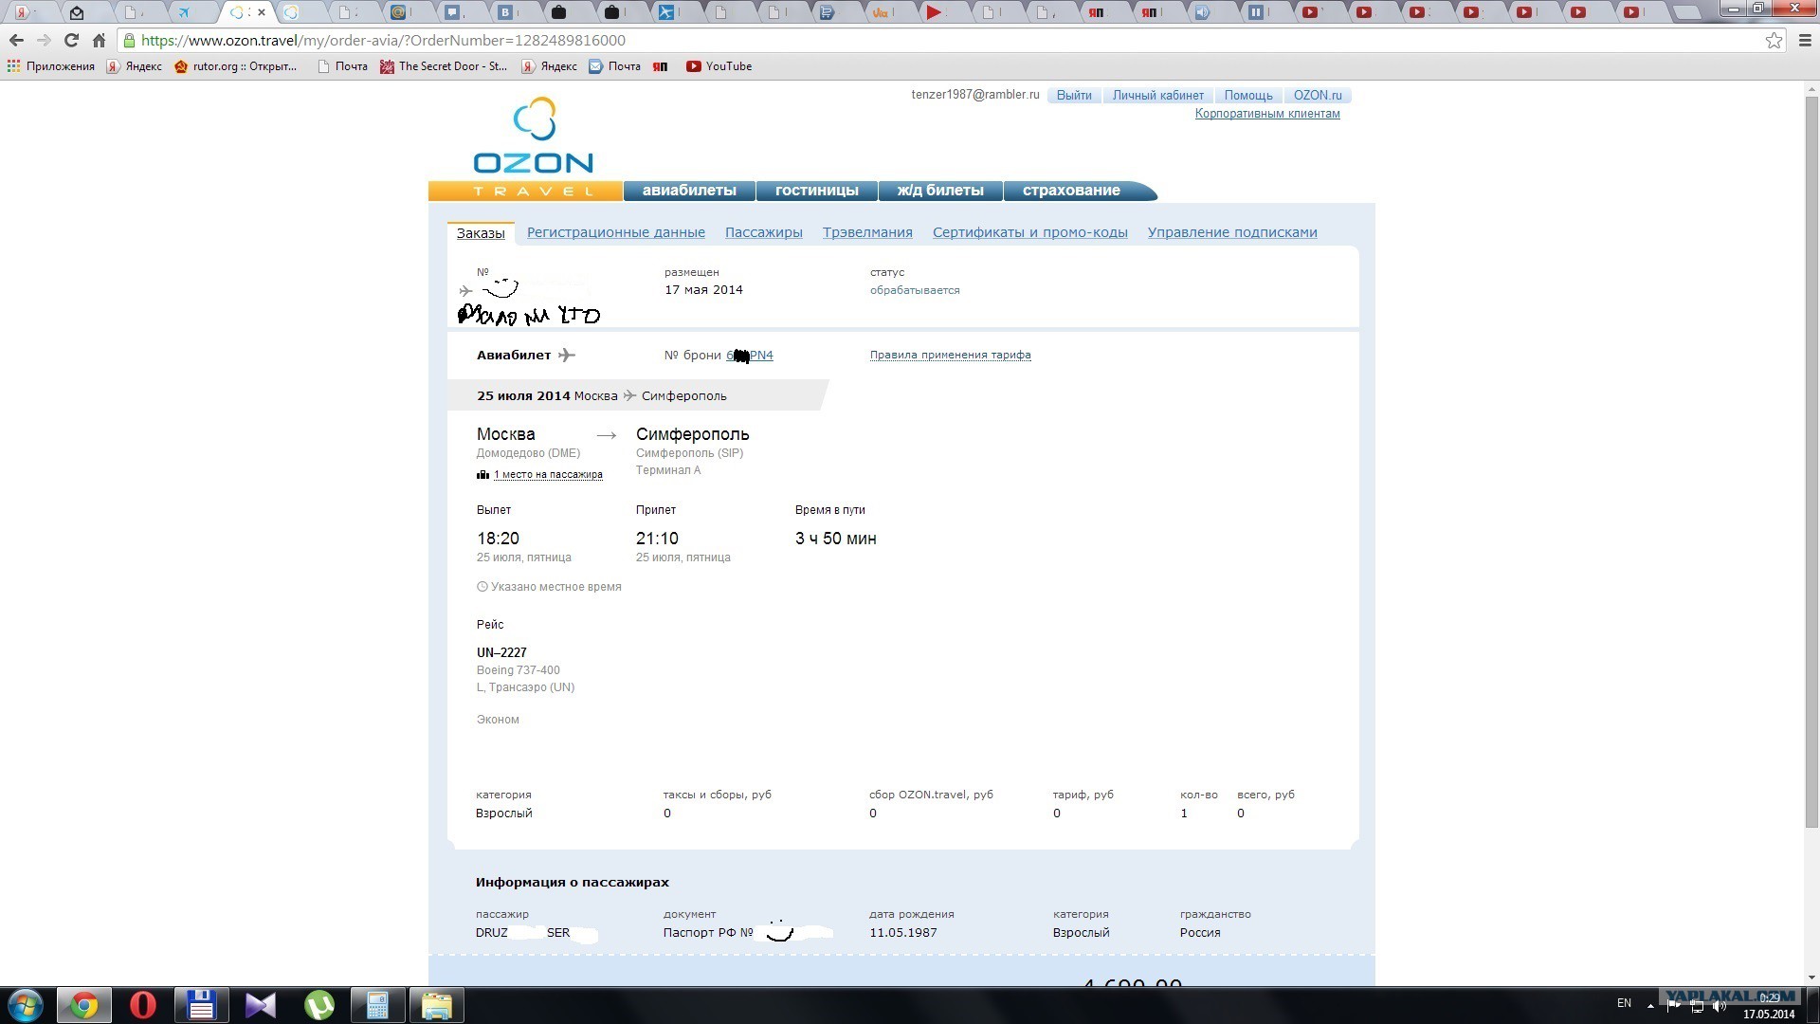Click the scrollbar down arrow

pyautogui.click(x=1811, y=978)
